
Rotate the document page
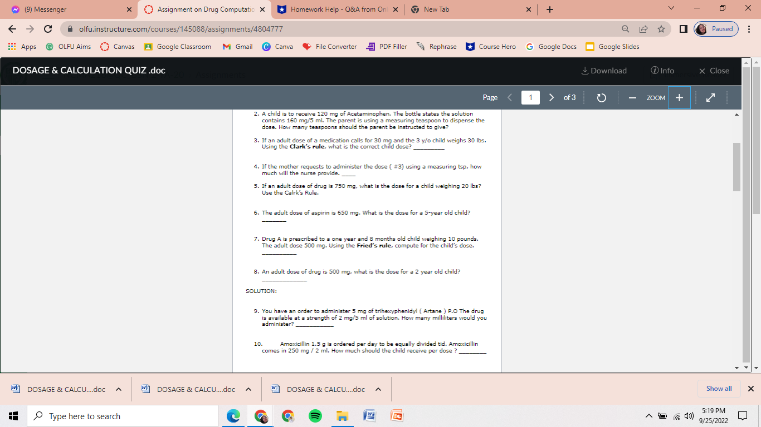[601, 97]
